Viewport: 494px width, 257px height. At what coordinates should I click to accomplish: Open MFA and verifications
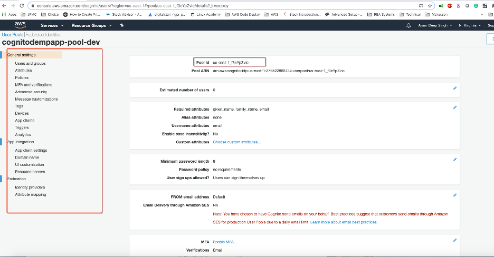pyautogui.click(x=34, y=85)
